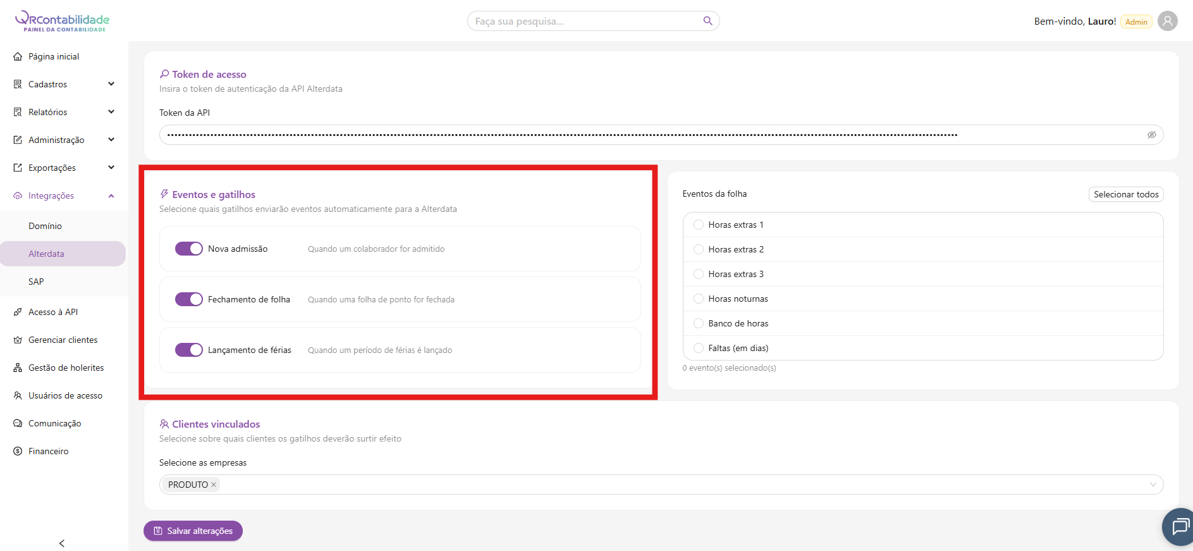
Task: Click Salvar alterações button
Action: point(193,531)
